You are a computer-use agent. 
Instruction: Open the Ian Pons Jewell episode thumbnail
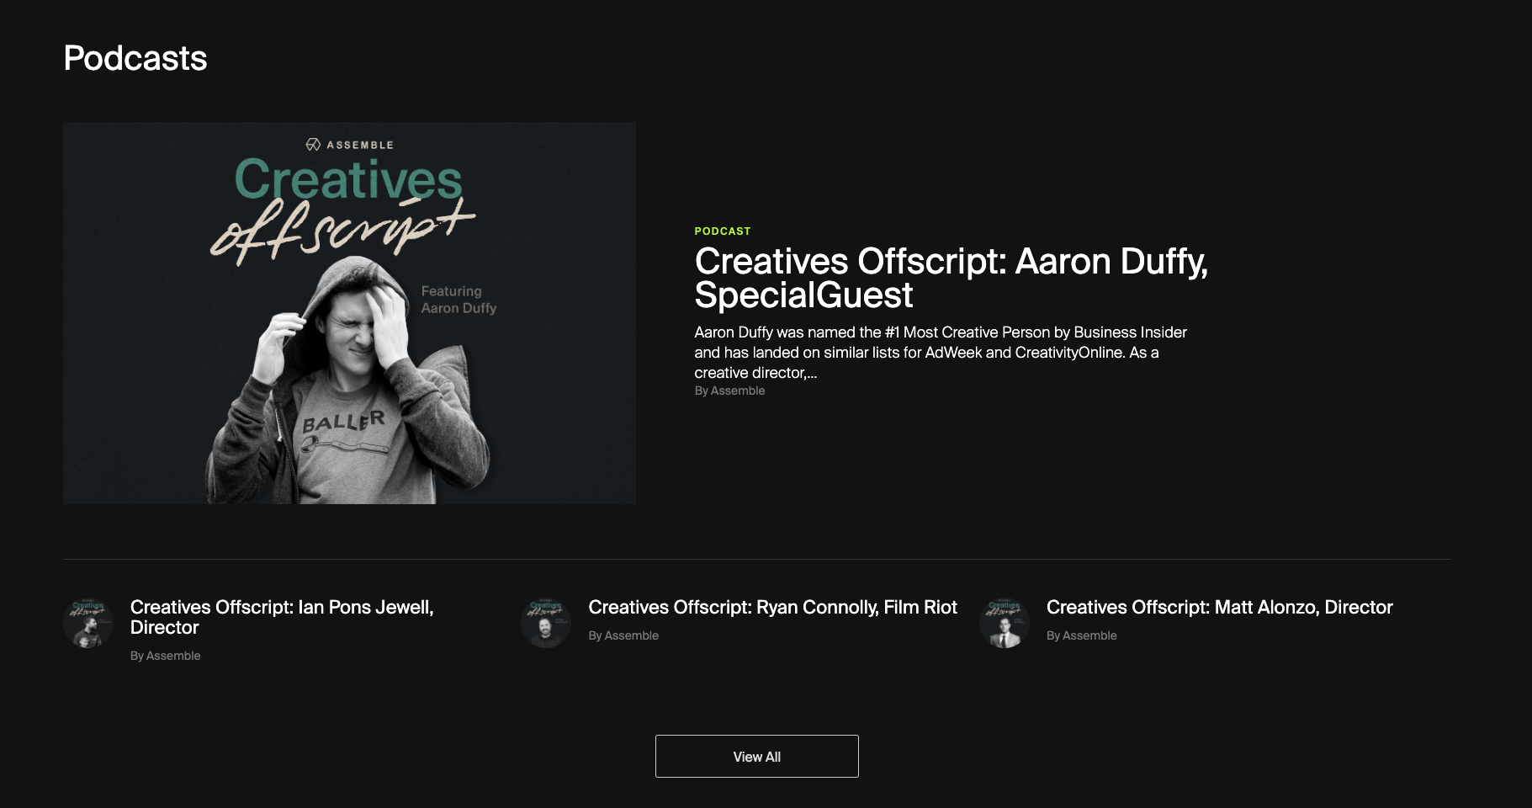88,623
